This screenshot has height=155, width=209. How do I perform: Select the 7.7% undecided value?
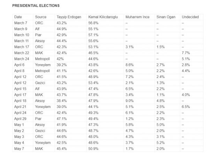[186, 53]
